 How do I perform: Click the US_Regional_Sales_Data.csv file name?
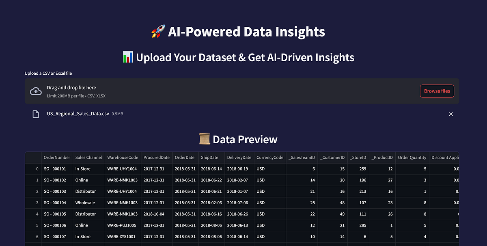tap(78, 114)
